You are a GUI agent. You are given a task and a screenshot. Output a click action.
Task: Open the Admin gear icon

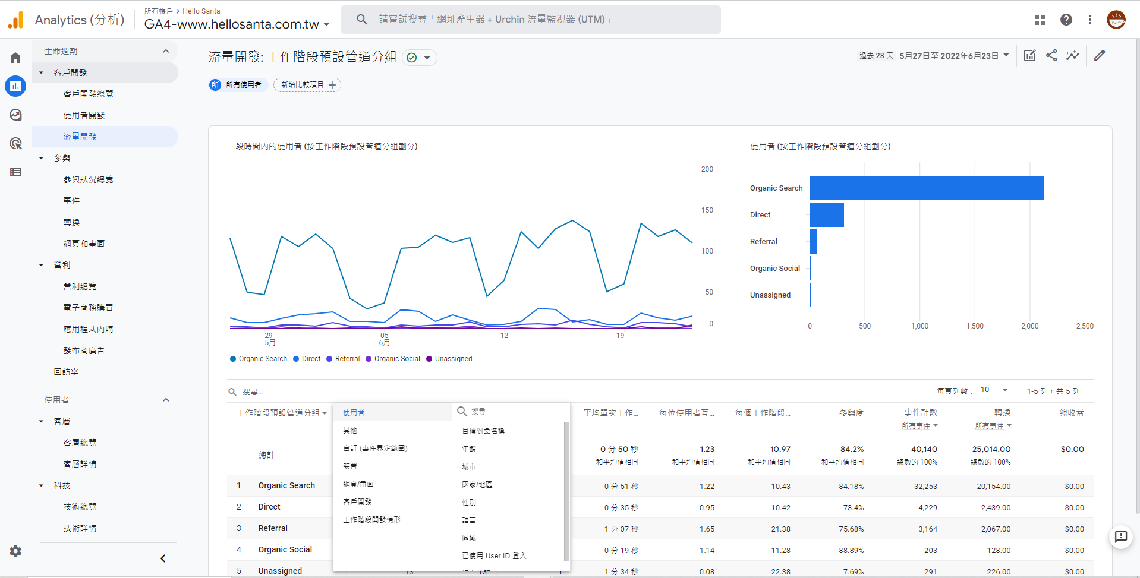(15, 551)
